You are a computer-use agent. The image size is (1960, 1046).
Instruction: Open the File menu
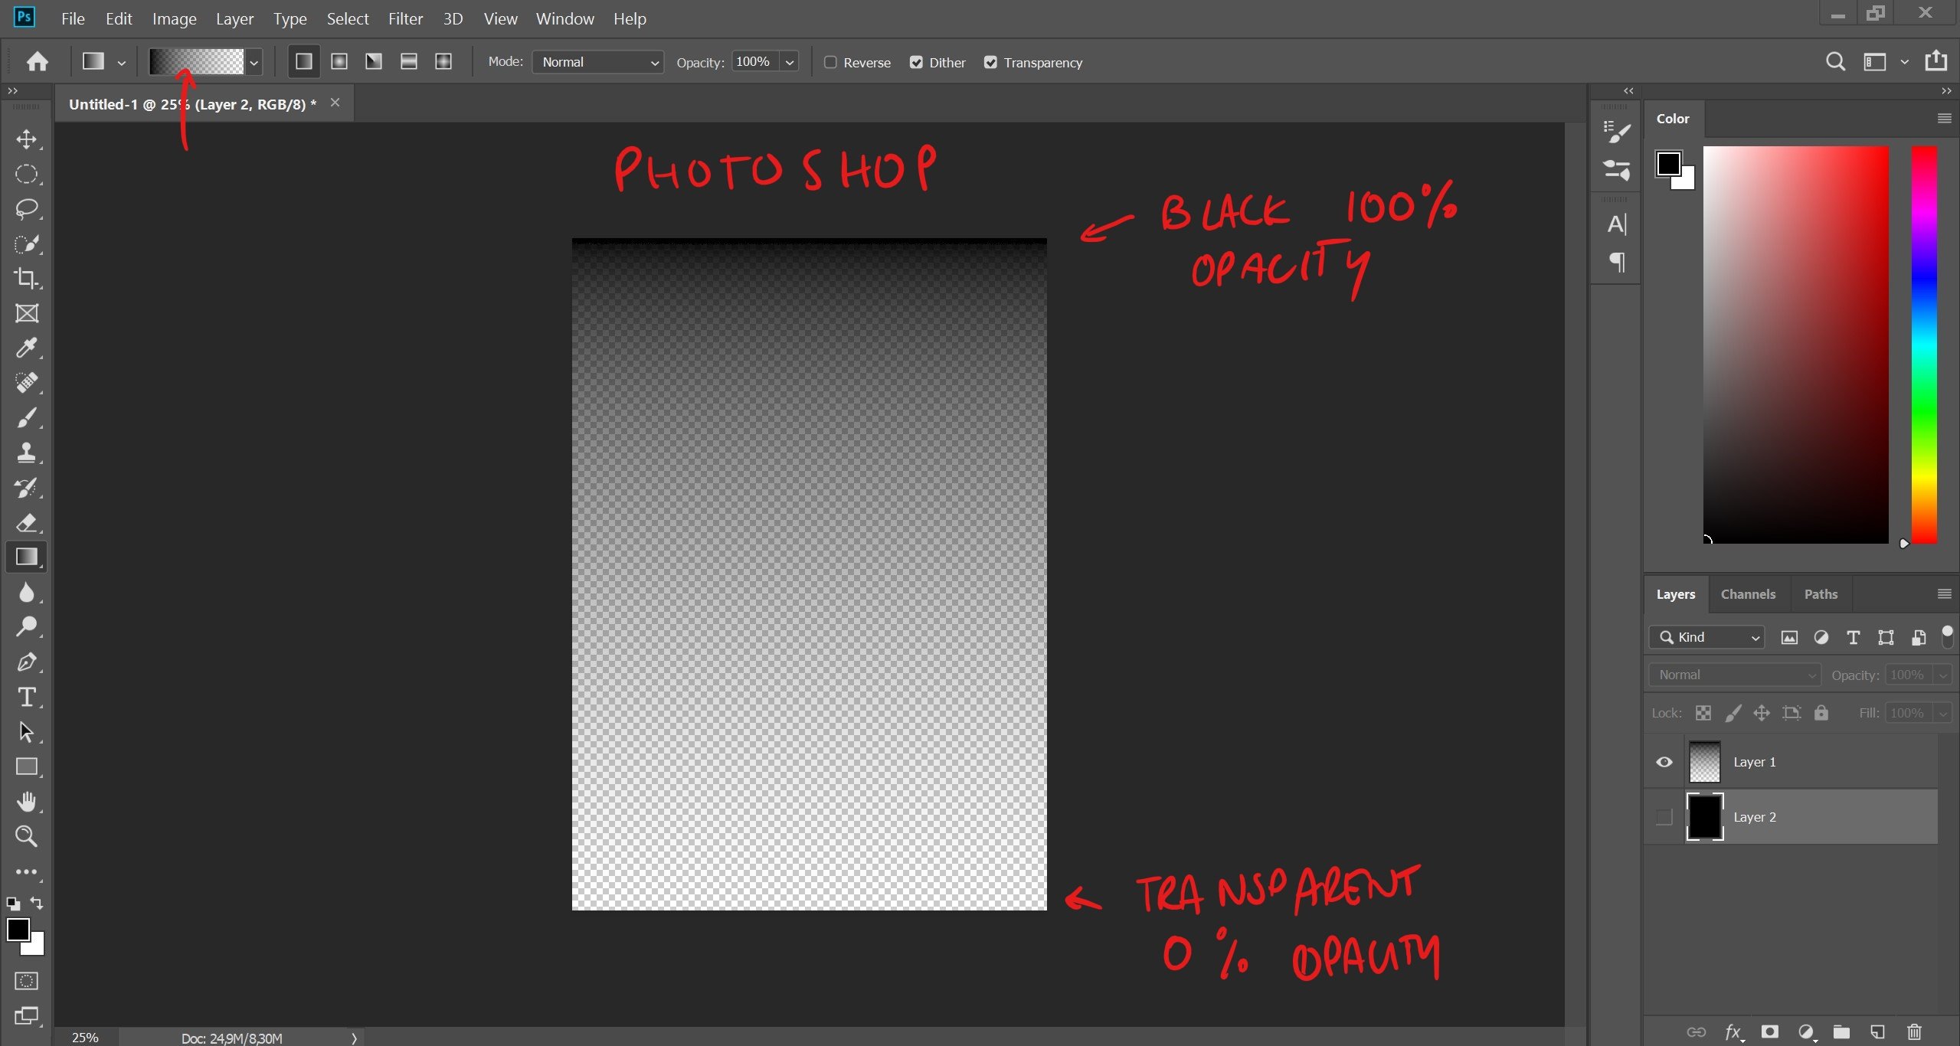(x=73, y=18)
